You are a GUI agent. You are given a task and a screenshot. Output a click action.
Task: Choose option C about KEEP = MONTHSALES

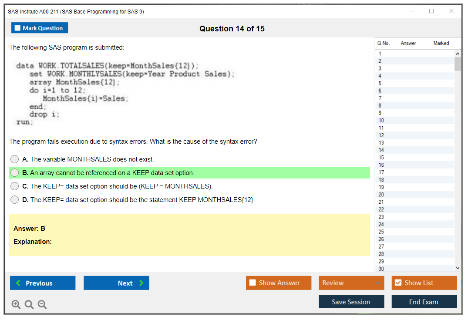coord(15,186)
